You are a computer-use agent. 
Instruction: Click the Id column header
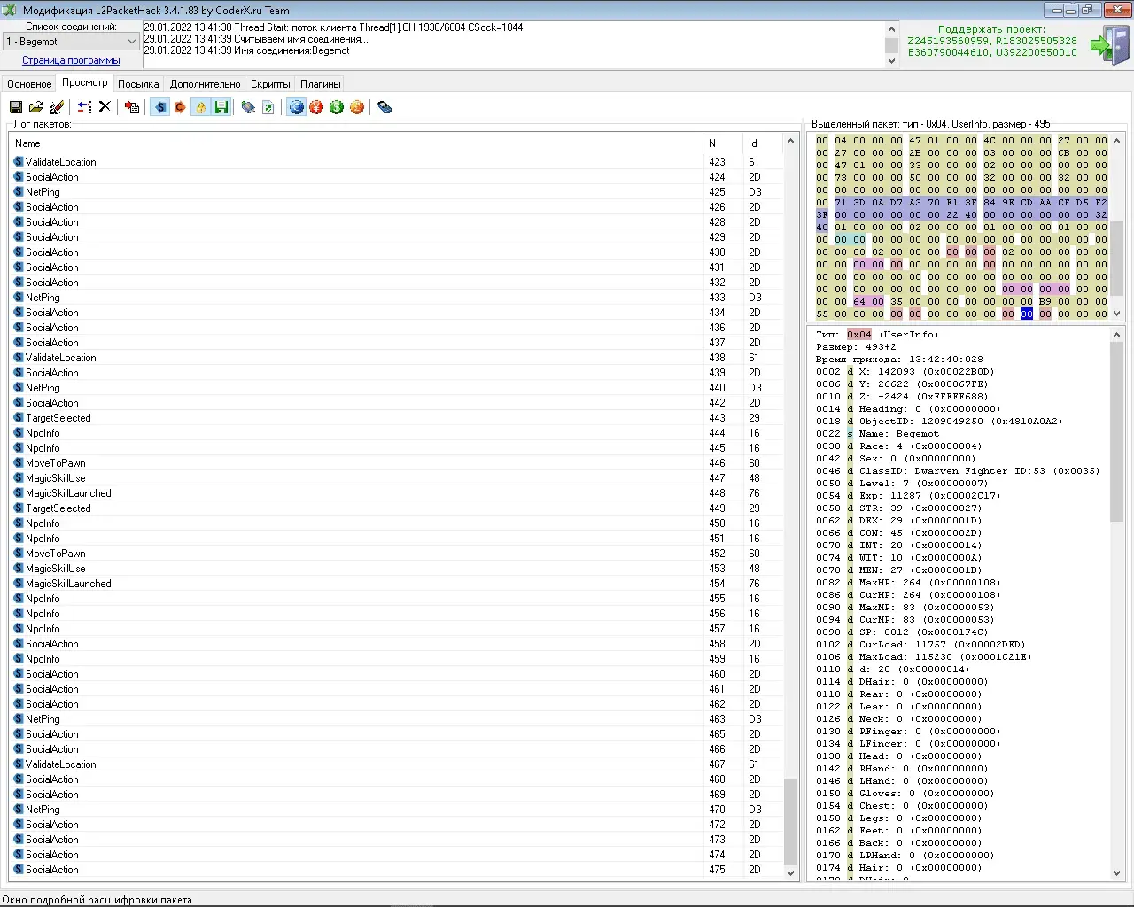763,143
